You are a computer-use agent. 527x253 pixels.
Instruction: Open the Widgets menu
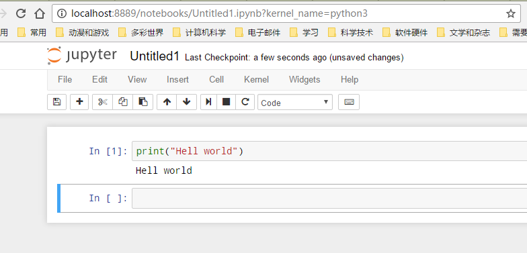305,79
